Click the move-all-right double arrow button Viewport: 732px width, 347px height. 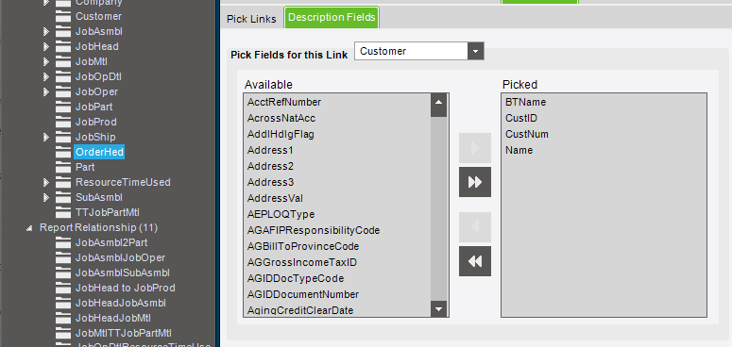click(x=475, y=182)
